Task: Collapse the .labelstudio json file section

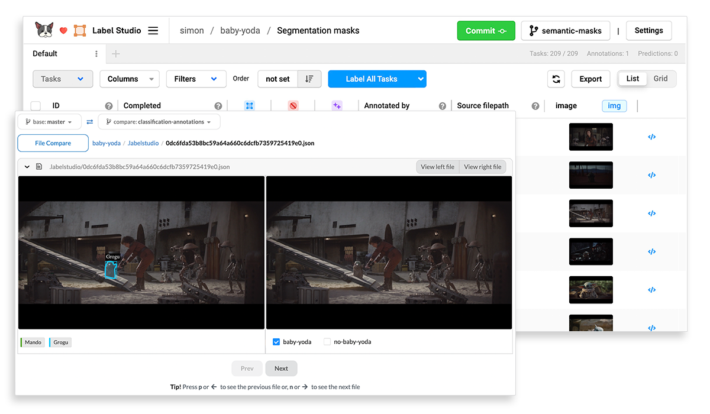Action: tap(27, 167)
